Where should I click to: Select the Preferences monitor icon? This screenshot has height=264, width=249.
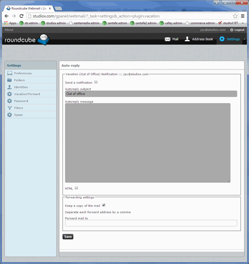(x=10, y=73)
